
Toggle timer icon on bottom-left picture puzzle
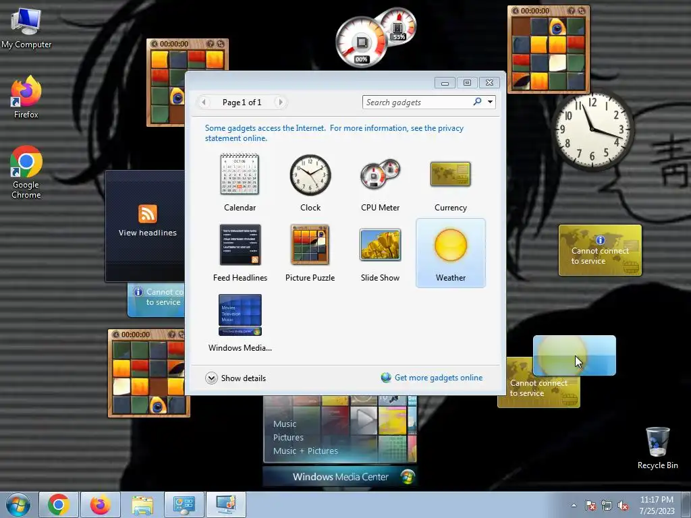(115, 335)
